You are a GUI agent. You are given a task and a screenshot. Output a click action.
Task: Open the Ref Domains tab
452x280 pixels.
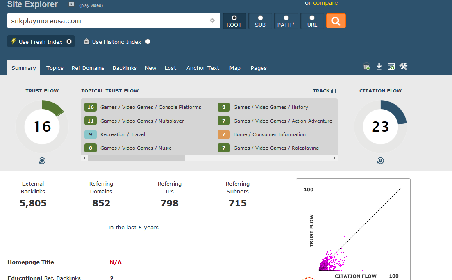(88, 68)
